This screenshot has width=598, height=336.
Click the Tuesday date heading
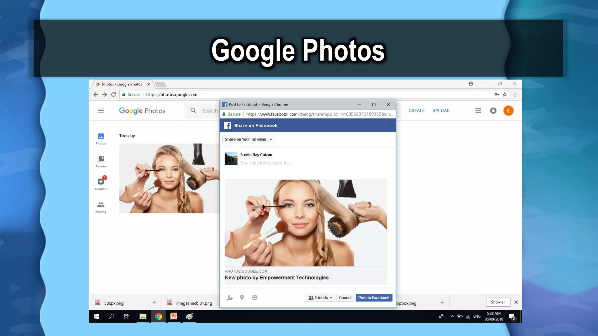[x=127, y=136]
